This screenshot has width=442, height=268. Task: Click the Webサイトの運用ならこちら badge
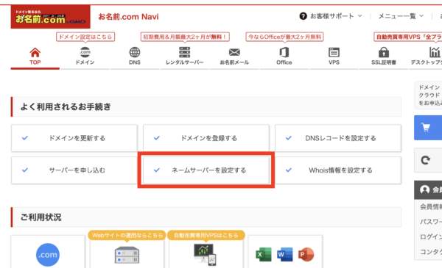coord(127,236)
